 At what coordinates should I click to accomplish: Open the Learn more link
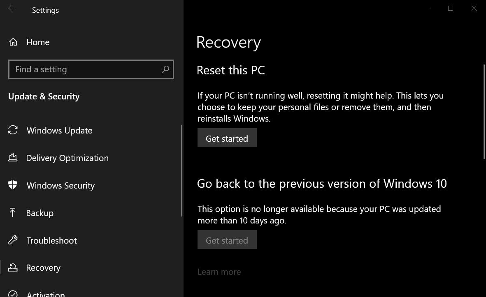219,272
